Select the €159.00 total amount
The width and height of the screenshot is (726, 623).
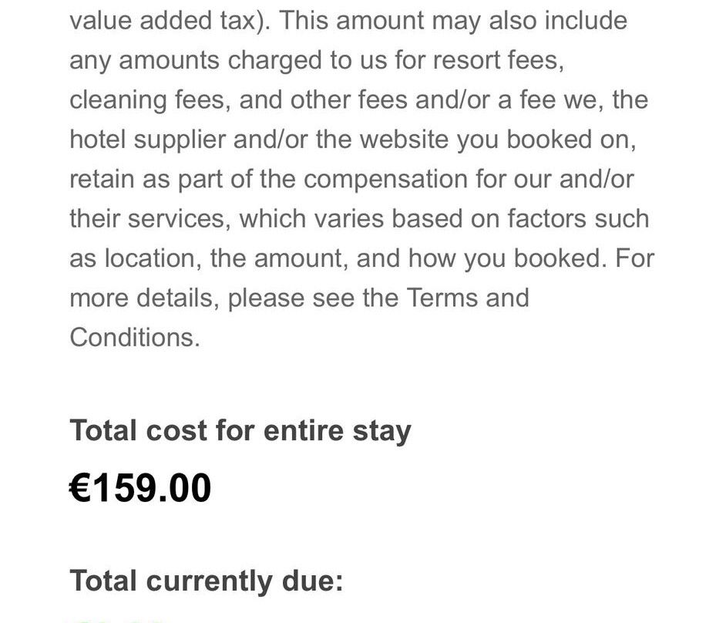pyautogui.click(x=140, y=488)
